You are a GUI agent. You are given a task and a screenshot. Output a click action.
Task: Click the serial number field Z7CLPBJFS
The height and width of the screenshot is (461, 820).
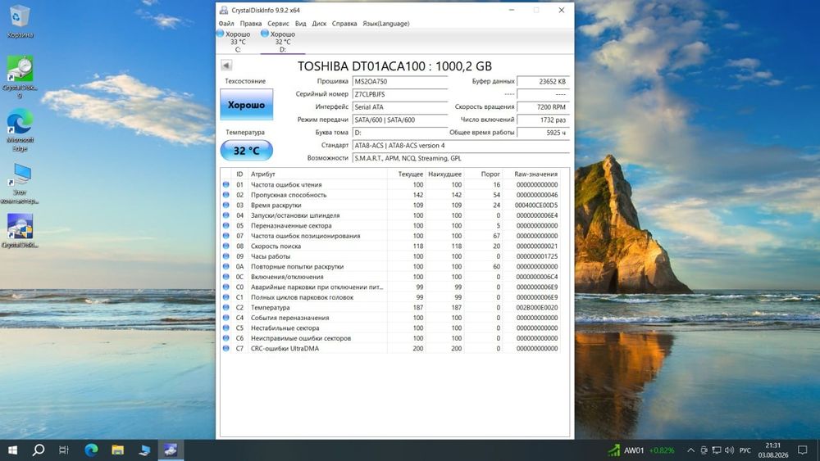(400, 94)
